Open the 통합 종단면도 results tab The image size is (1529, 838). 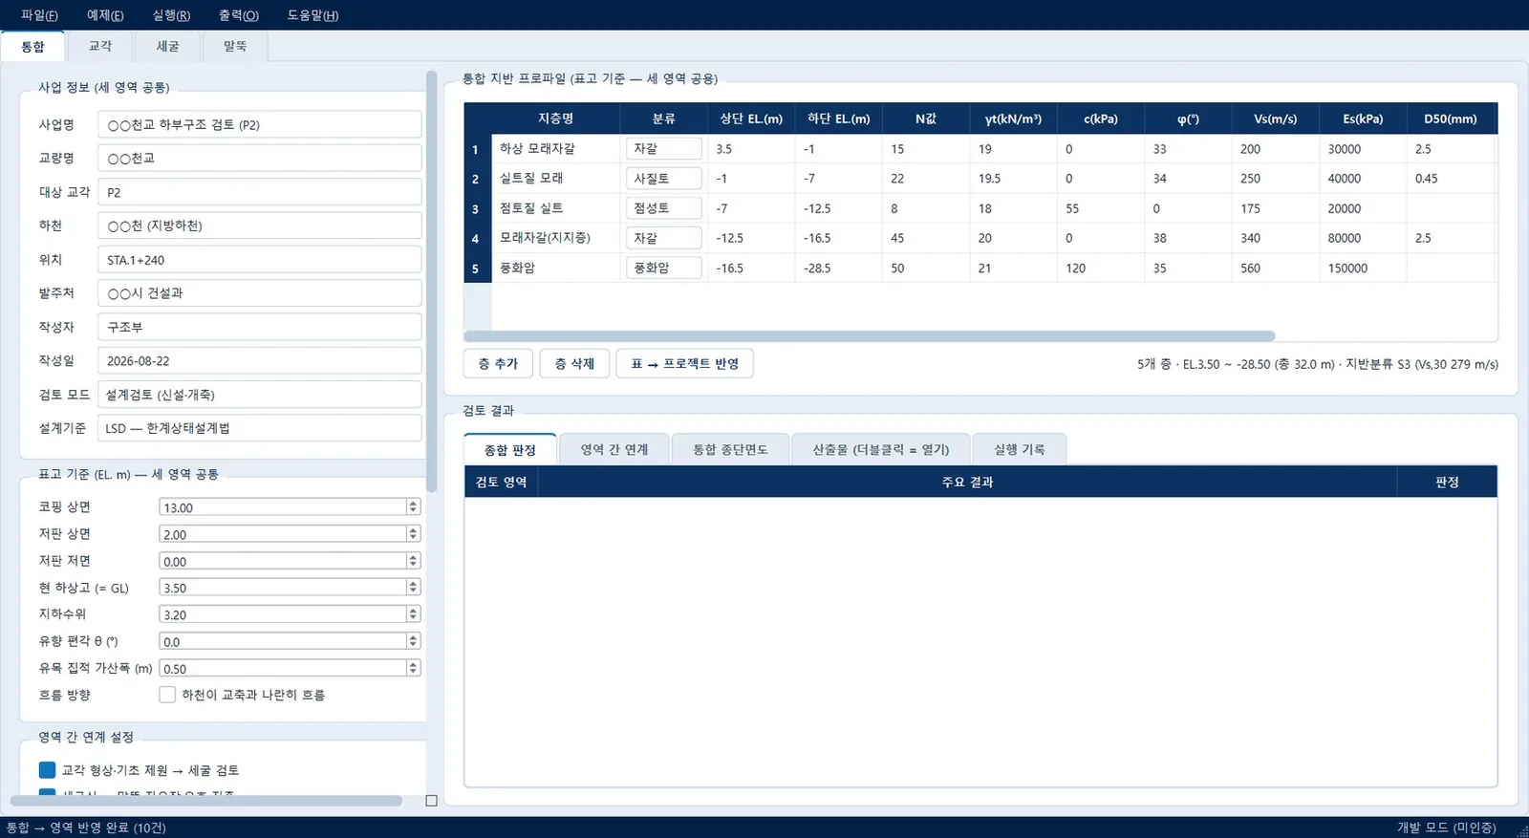pyautogui.click(x=730, y=449)
